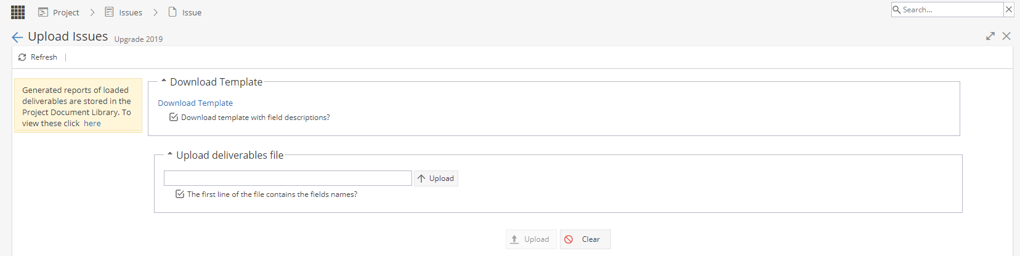The width and height of the screenshot is (1020, 256).
Task: Collapse the Download Template section
Action: click(x=164, y=81)
